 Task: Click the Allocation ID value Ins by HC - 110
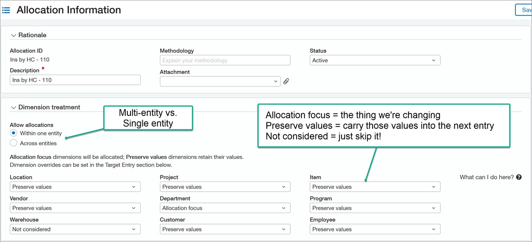coord(30,60)
